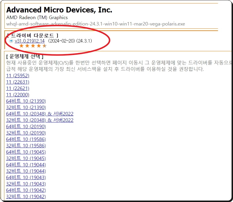Click the Advanced Micro Devices, Inc. heading
The height and width of the screenshot is (202, 233).
coord(59,10)
